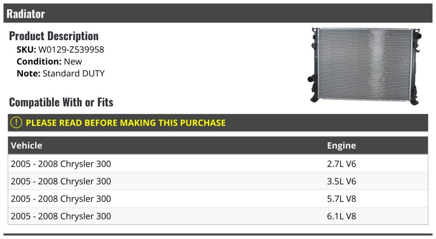Screen dimensions: 436x239
Task: Click the Compatible With or Fits heading
Action: coord(61,102)
